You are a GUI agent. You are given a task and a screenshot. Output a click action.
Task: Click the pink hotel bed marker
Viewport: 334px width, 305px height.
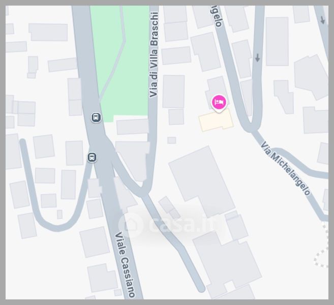(x=219, y=103)
